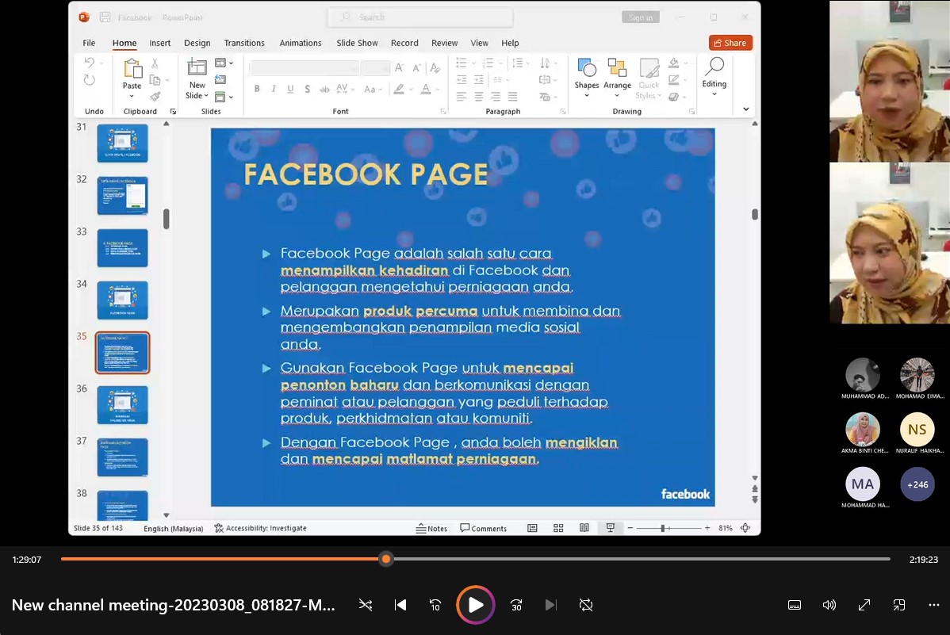Open mini player view icon
The image size is (950, 635).
899,605
